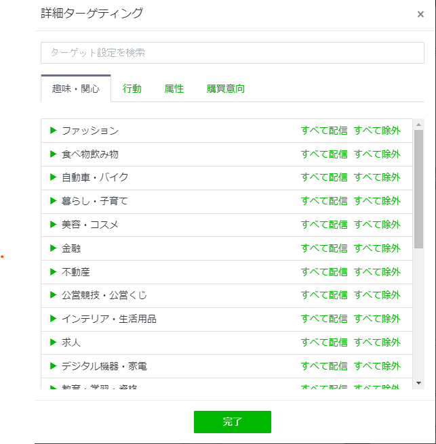Click すべて除外 for 美容・コスメ
The width and height of the screenshot is (436, 444).
(377, 225)
